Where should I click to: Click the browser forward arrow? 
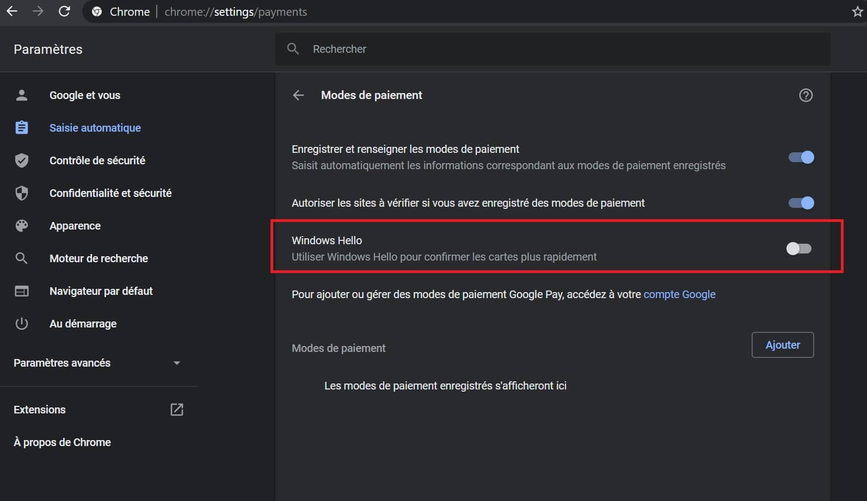click(x=38, y=11)
